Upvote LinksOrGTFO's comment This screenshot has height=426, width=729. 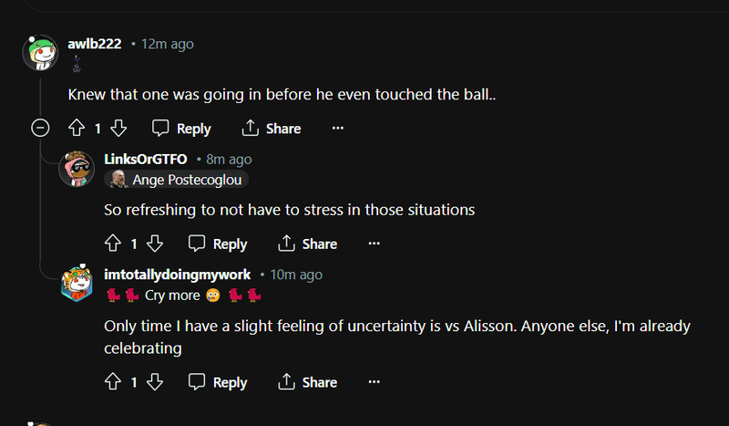click(113, 244)
